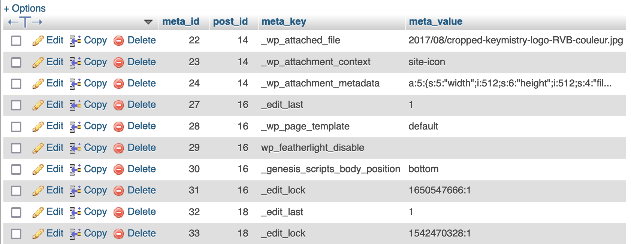Image resolution: width=631 pixels, height=244 pixels.
Task: Click the Delete icon for the _wp_page_template row
Action: click(x=118, y=126)
